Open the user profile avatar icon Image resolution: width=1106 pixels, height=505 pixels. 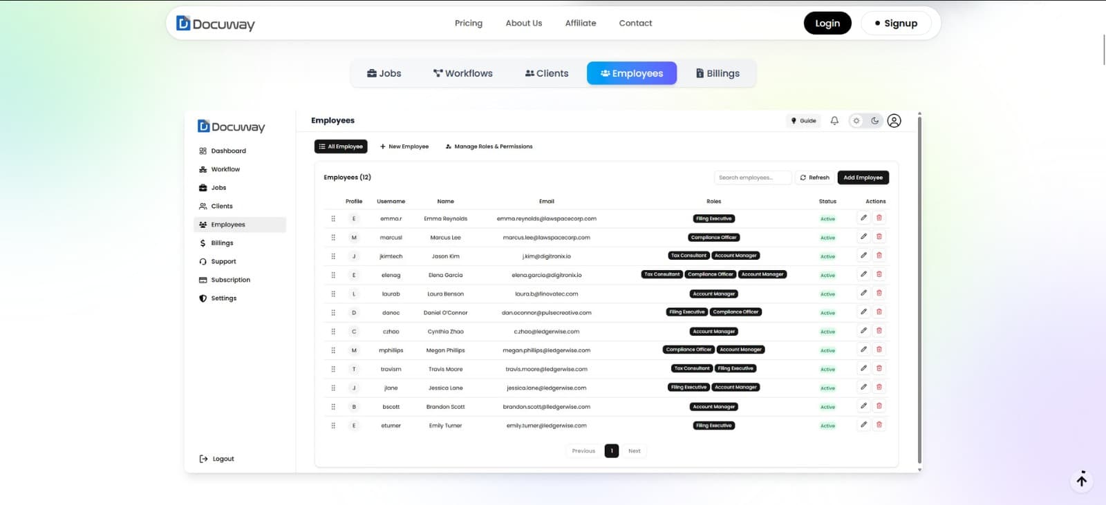894,121
